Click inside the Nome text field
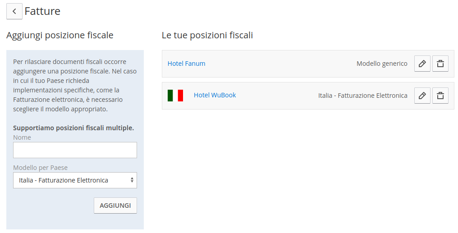 75,150
